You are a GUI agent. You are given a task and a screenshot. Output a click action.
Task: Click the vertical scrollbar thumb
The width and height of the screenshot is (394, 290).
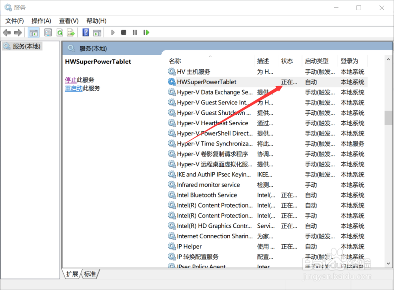tap(388, 117)
